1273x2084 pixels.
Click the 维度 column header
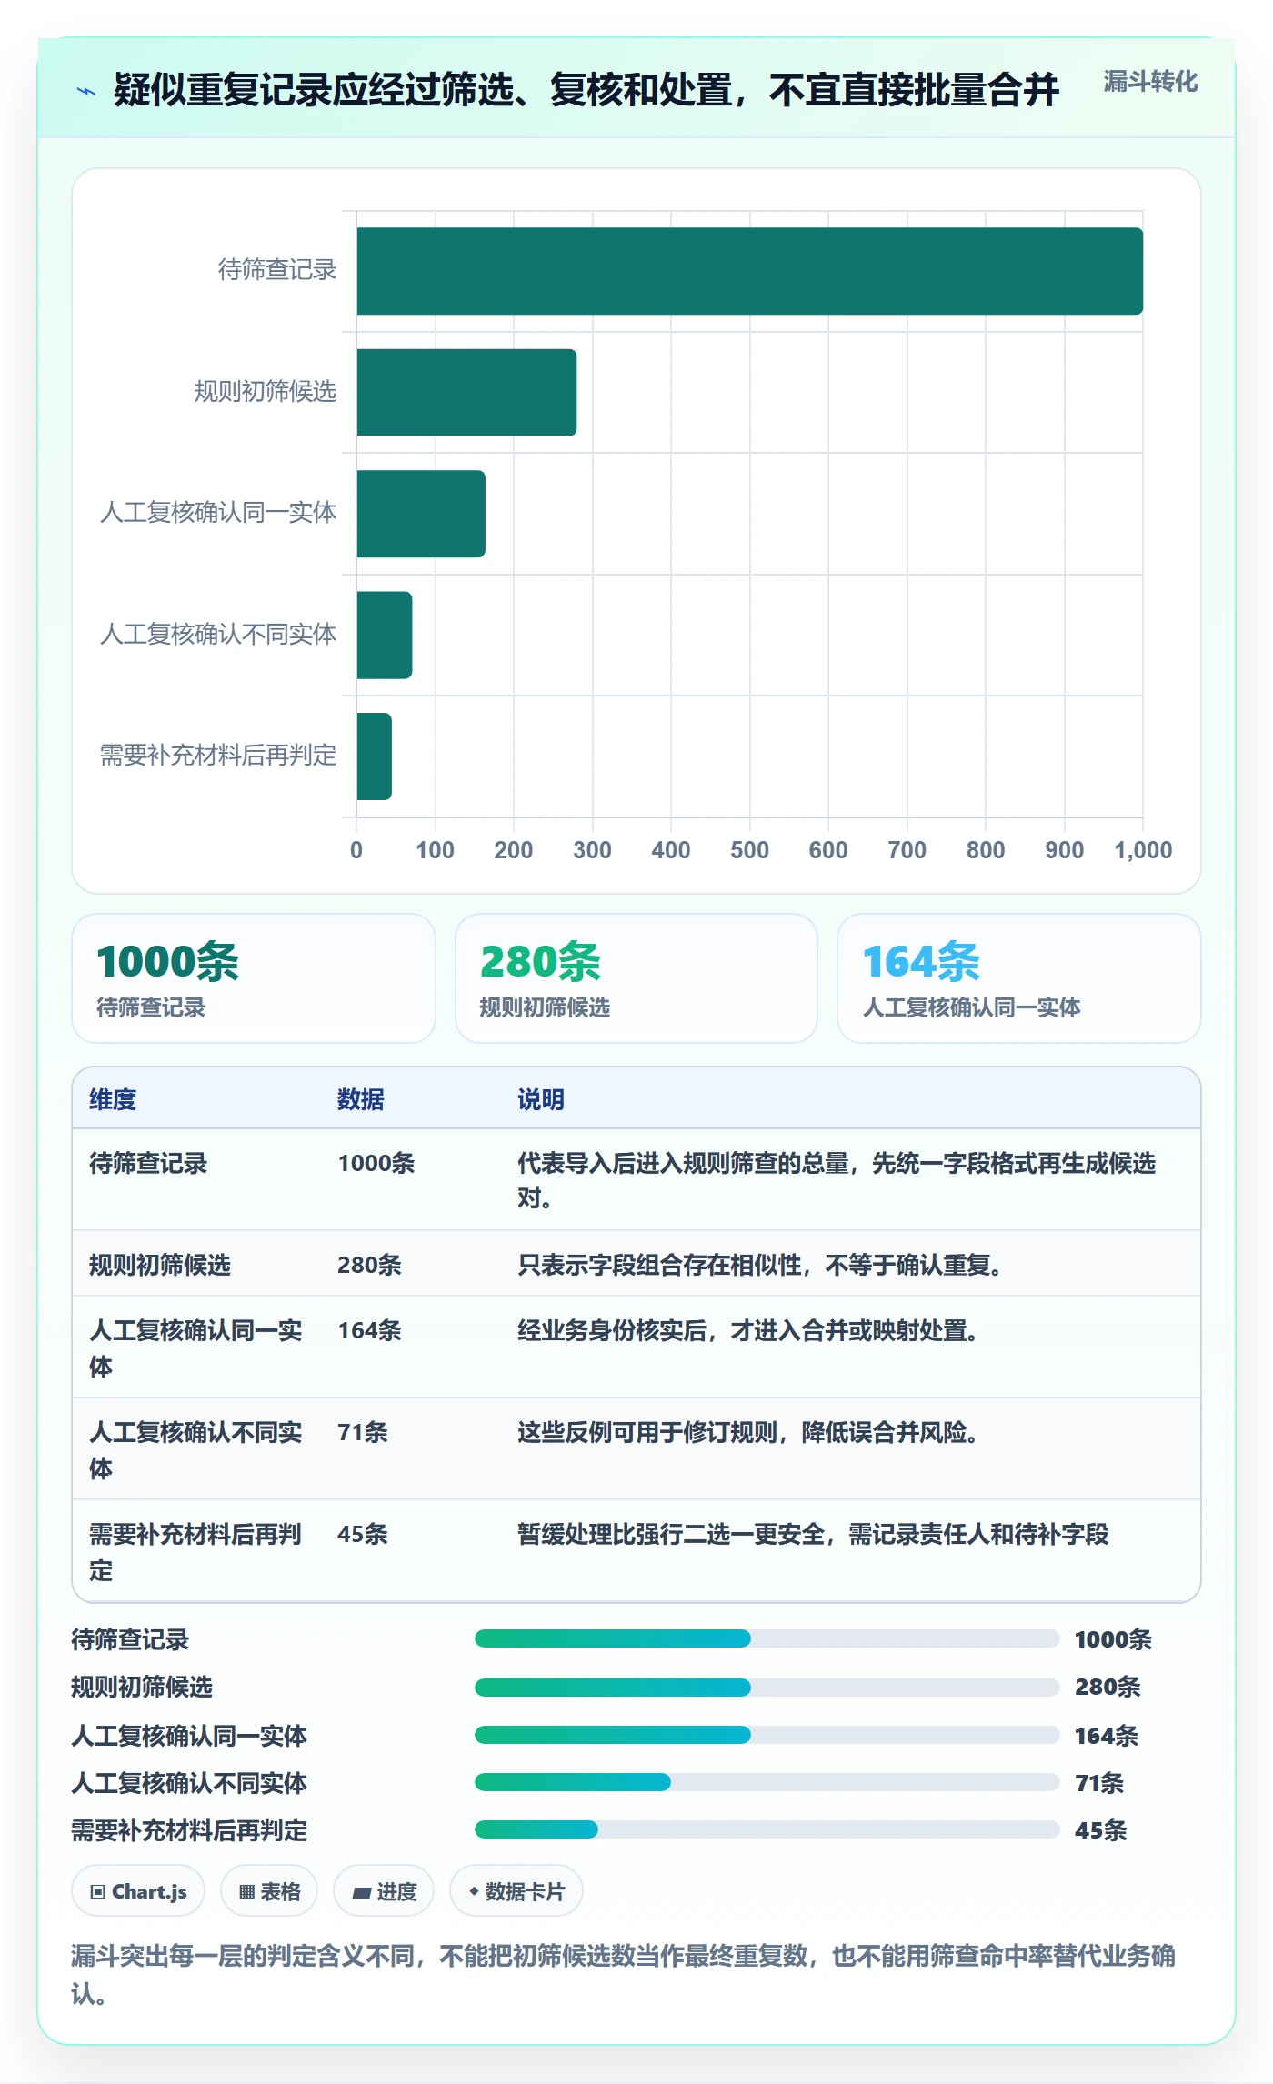click(x=113, y=1099)
